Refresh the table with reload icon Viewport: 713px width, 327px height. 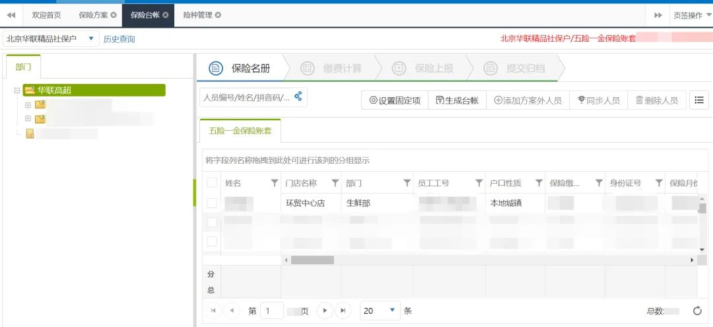[x=698, y=311]
